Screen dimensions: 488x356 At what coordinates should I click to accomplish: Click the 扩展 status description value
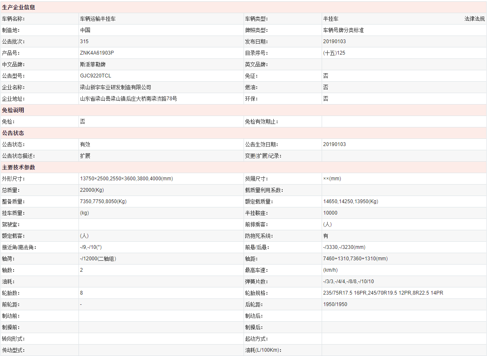coord(85,156)
